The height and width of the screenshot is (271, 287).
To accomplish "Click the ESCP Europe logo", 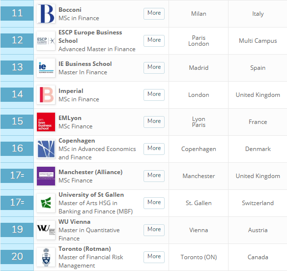I will pos(46,41).
